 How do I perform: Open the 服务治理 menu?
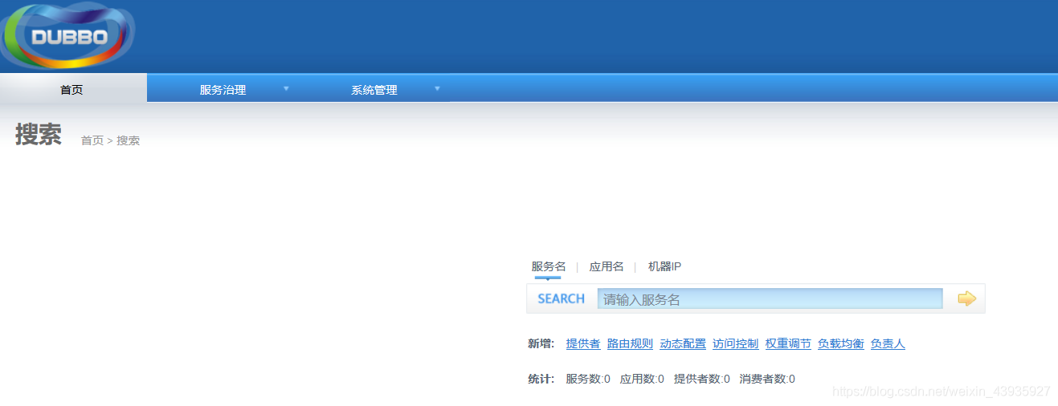tap(223, 90)
